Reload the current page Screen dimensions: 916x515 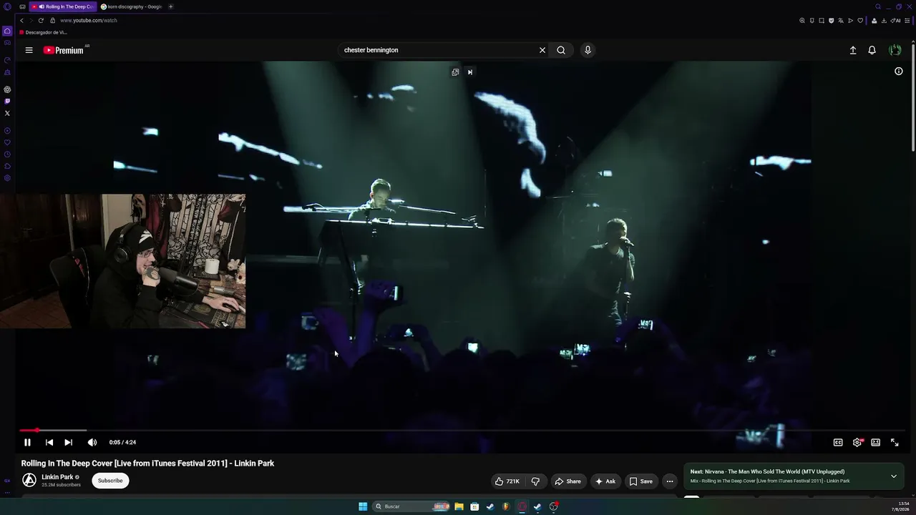click(41, 20)
